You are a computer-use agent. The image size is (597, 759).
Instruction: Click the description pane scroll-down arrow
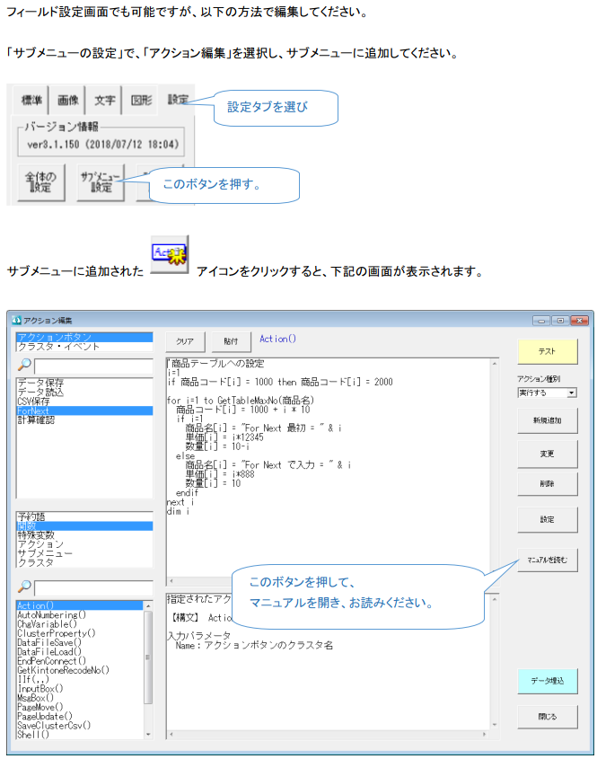[495, 725]
